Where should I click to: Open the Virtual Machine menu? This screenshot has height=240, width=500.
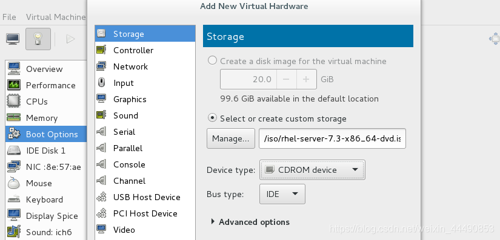point(56,17)
